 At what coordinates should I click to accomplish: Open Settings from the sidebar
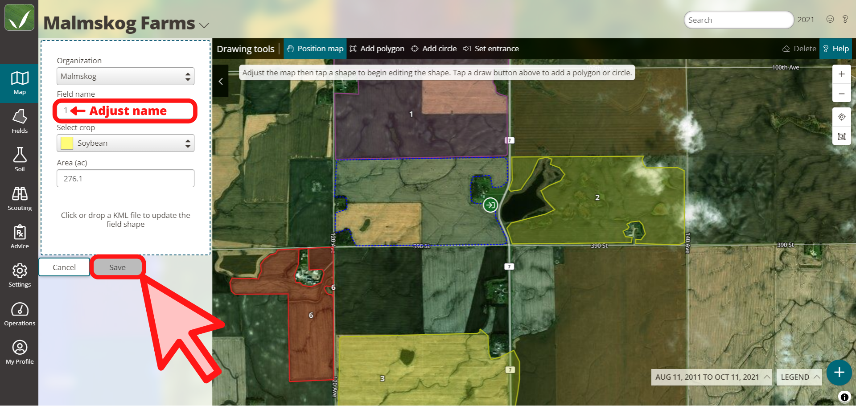point(19,276)
